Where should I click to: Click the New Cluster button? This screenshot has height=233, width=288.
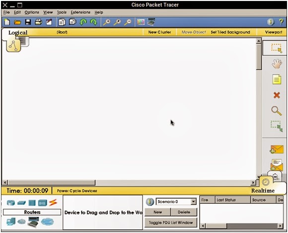click(x=159, y=32)
